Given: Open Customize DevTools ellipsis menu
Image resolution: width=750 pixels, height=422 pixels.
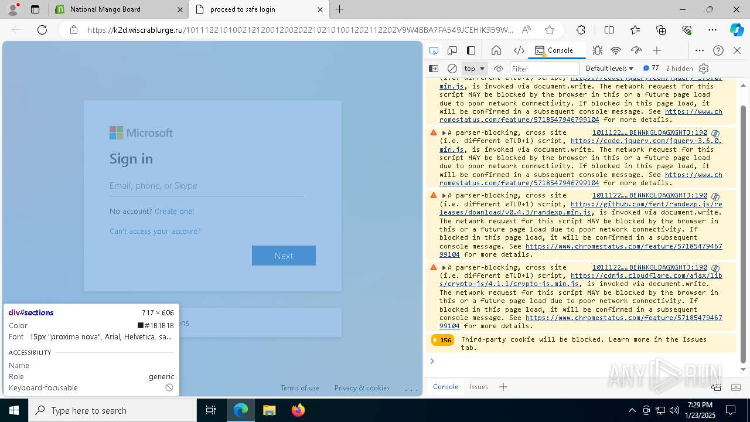Looking at the screenshot, I should click(x=700, y=50).
